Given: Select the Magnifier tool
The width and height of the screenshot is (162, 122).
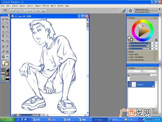Looking at the screenshot, I should coord(3,57).
